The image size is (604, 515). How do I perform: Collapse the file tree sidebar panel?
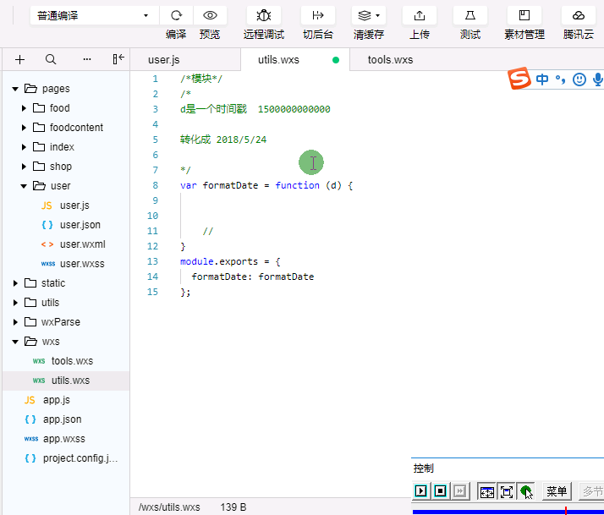(x=118, y=59)
